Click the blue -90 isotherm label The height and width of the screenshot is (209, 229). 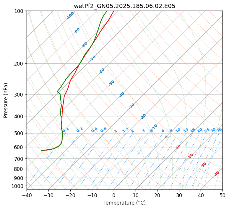[x=77, y=30]
